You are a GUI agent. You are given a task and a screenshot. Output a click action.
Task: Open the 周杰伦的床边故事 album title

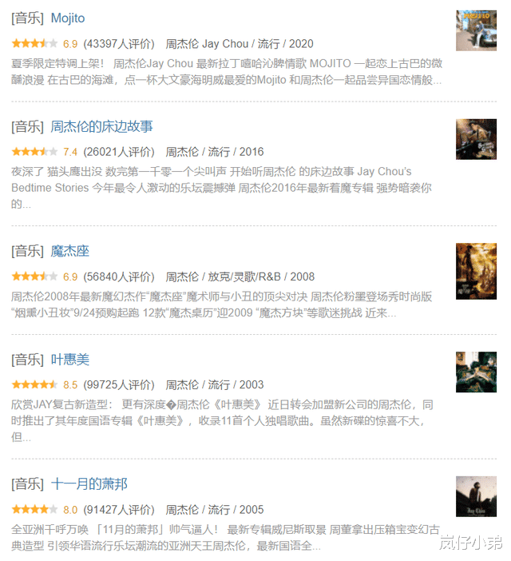[x=101, y=126]
